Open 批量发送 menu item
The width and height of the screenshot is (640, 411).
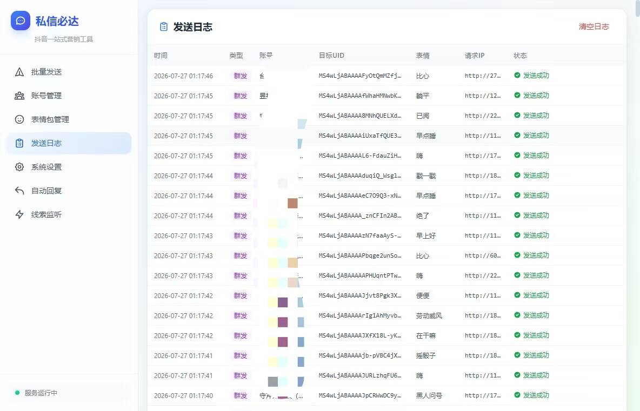(x=69, y=72)
